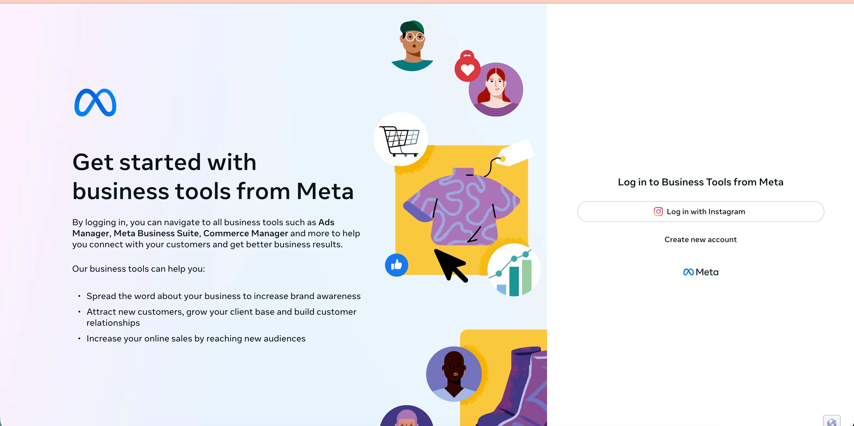Click the globe icon in bottom corner

point(831,422)
